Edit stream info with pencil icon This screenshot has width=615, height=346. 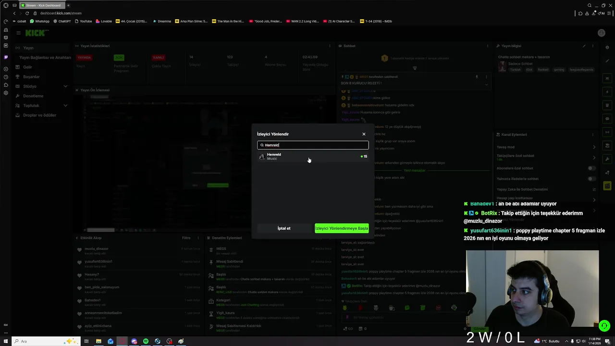coord(584,46)
